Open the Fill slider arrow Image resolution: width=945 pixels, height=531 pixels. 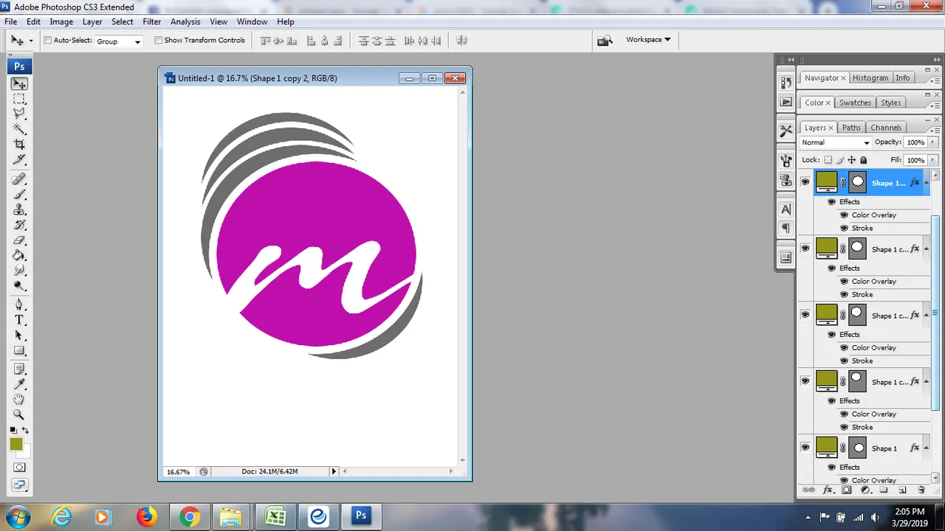coord(933,160)
